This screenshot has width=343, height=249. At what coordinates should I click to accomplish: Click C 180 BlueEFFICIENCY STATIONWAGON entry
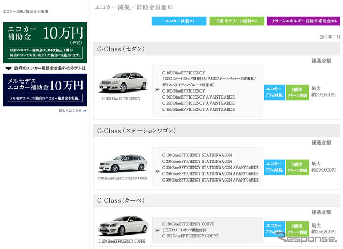click(x=197, y=155)
